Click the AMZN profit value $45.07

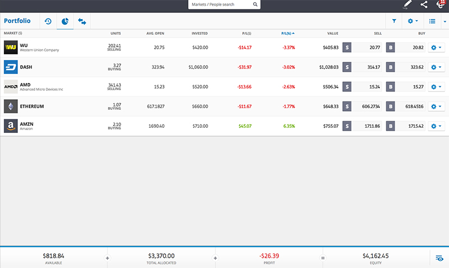tap(245, 126)
